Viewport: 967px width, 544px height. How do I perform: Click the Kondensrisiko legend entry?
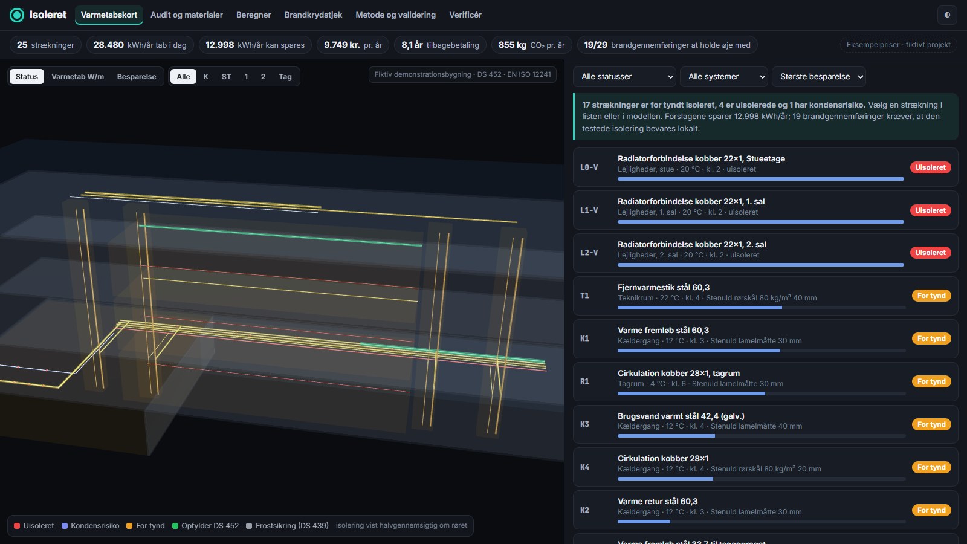(x=90, y=526)
